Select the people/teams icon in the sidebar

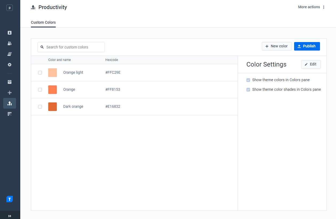pyautogui.click(x=10, y=43)
